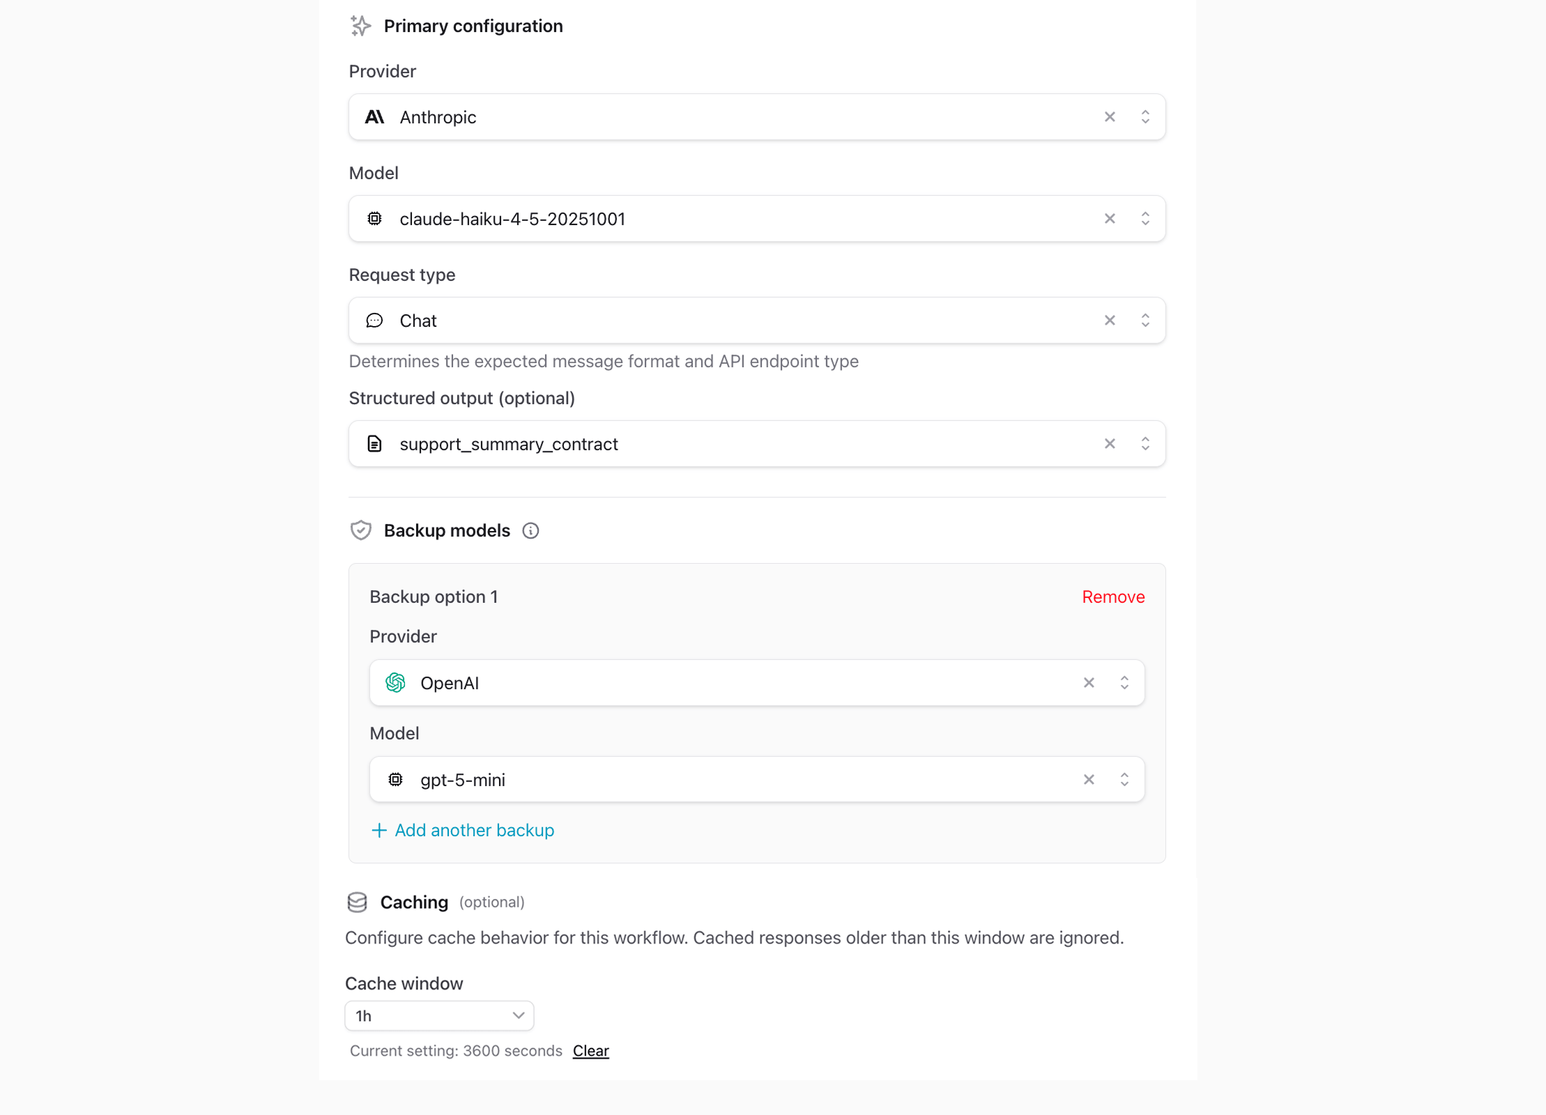
Task: Open the primary Model dropdown
Action: [1145, 219]
